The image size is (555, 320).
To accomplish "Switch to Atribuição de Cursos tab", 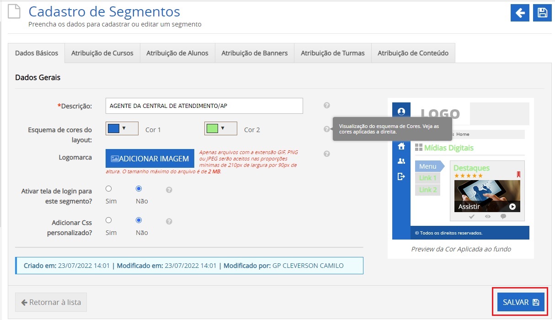I will pos(102,53).
